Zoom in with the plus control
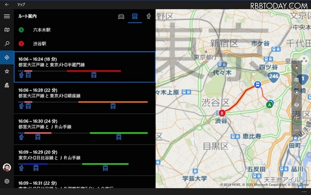The width and height of the screenshot is (311, 195). (x=296, y=118)
